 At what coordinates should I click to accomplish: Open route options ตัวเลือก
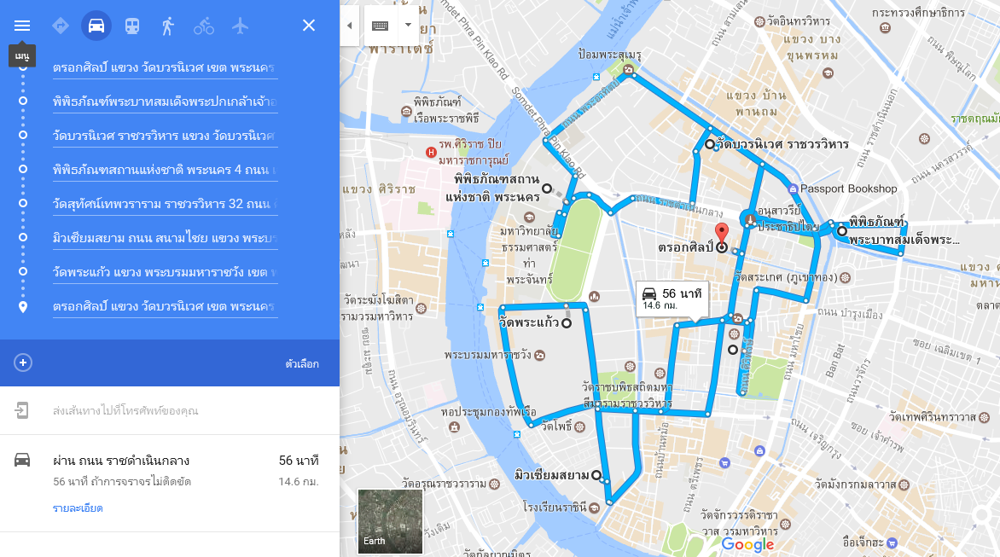pyautogui.click(x=302, y=364)
